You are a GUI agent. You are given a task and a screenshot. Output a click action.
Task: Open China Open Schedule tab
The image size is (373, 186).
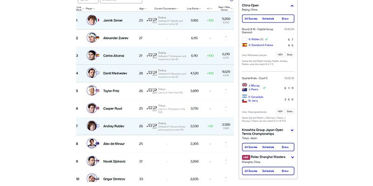pos(268,19)
